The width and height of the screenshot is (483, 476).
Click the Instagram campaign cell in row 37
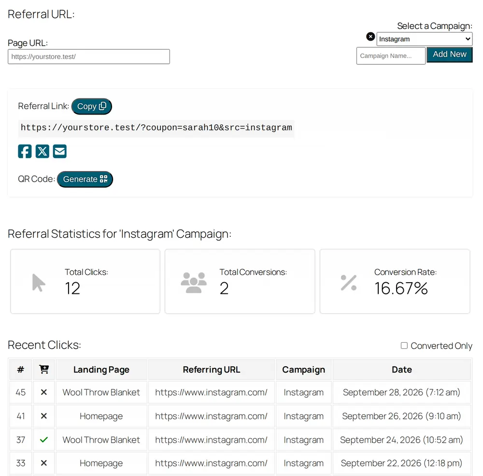click(303, 440)
